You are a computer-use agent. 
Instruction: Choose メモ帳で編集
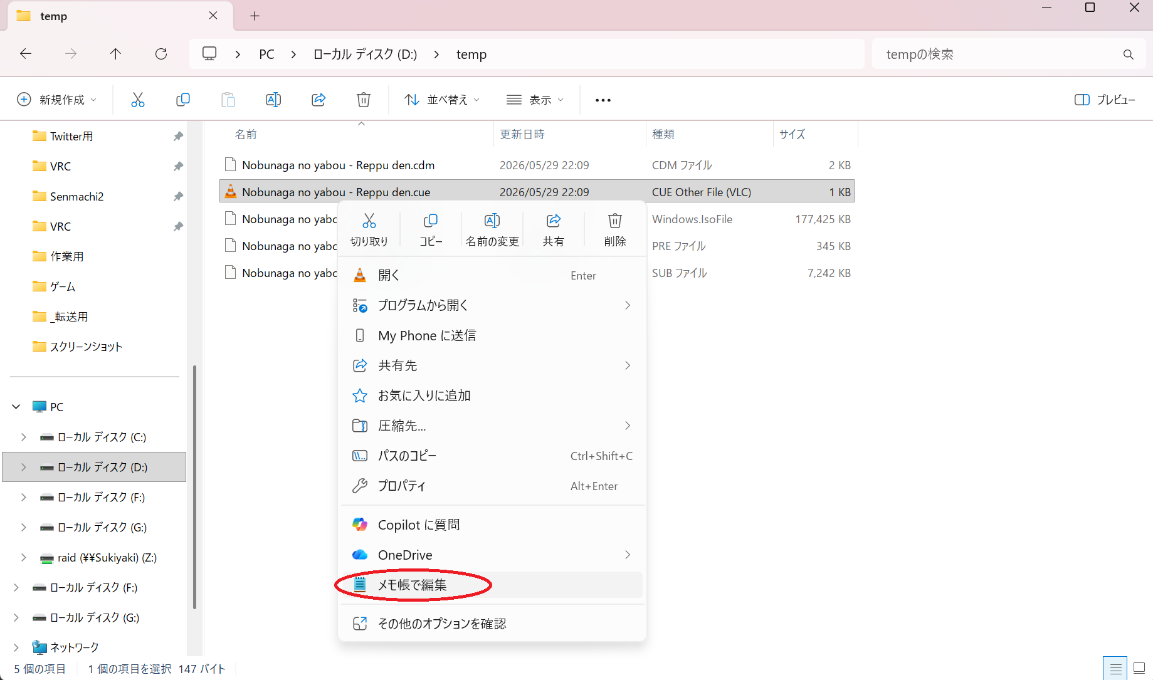pyautogui.click(x=492, y=585)
